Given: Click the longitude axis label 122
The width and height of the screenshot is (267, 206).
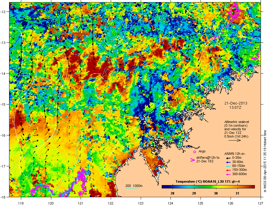Looking at the screenshot, I should (111, 203).
